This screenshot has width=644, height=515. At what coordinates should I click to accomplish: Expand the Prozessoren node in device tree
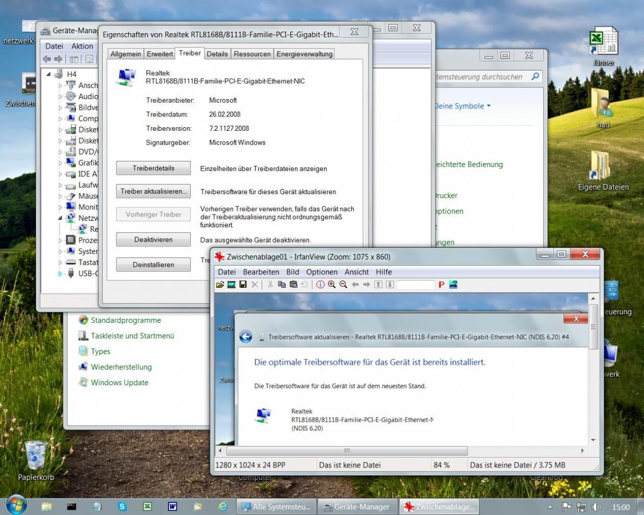60,240
